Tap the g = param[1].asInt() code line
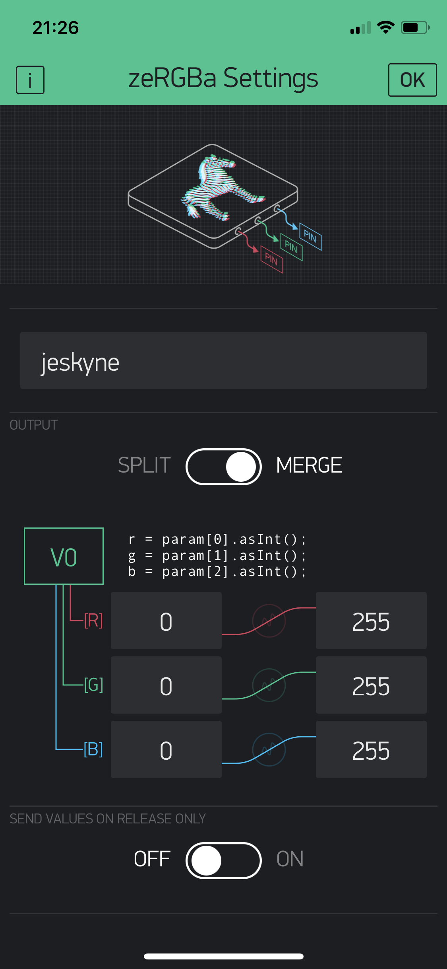The image size is (447, 969). coord(217,556)
